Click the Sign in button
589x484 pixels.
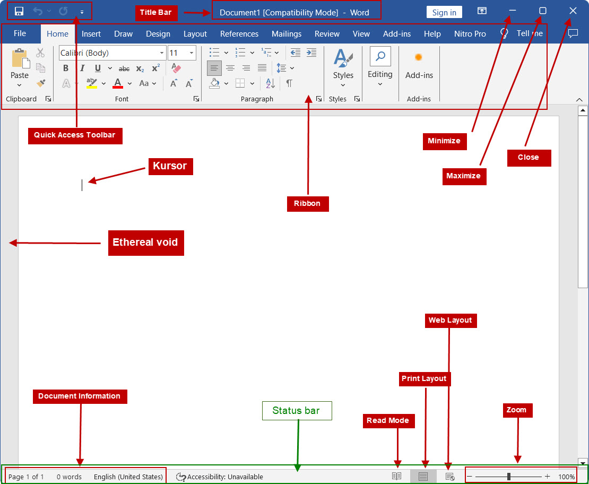point(444,12)
